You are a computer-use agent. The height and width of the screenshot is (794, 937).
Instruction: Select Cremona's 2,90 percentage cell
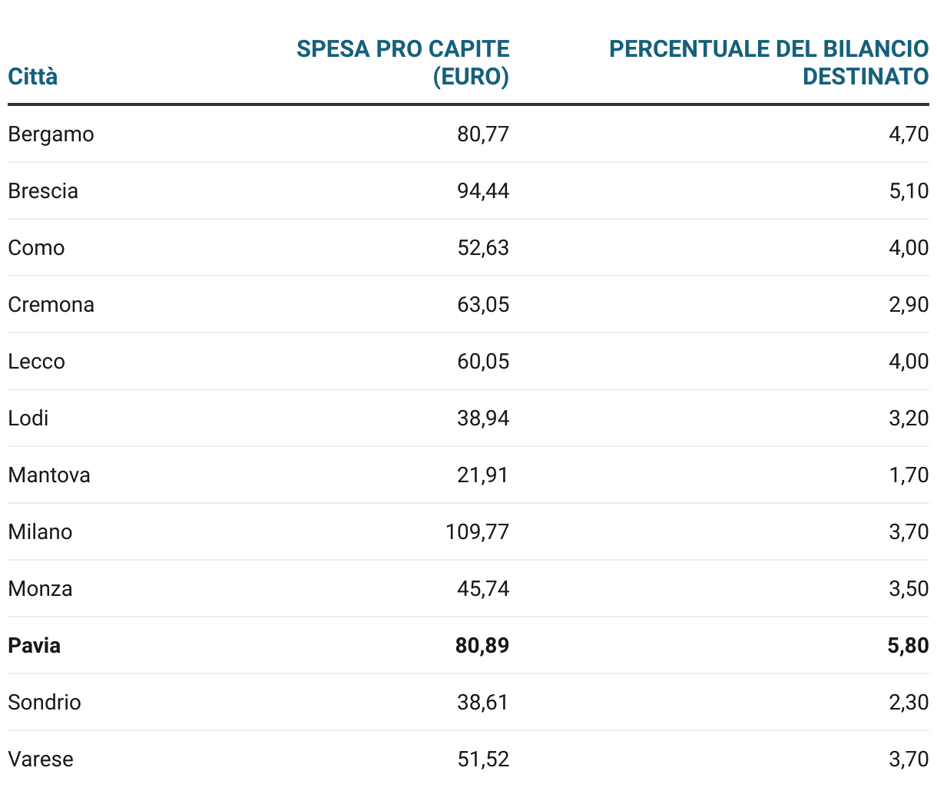pos(909,304)
